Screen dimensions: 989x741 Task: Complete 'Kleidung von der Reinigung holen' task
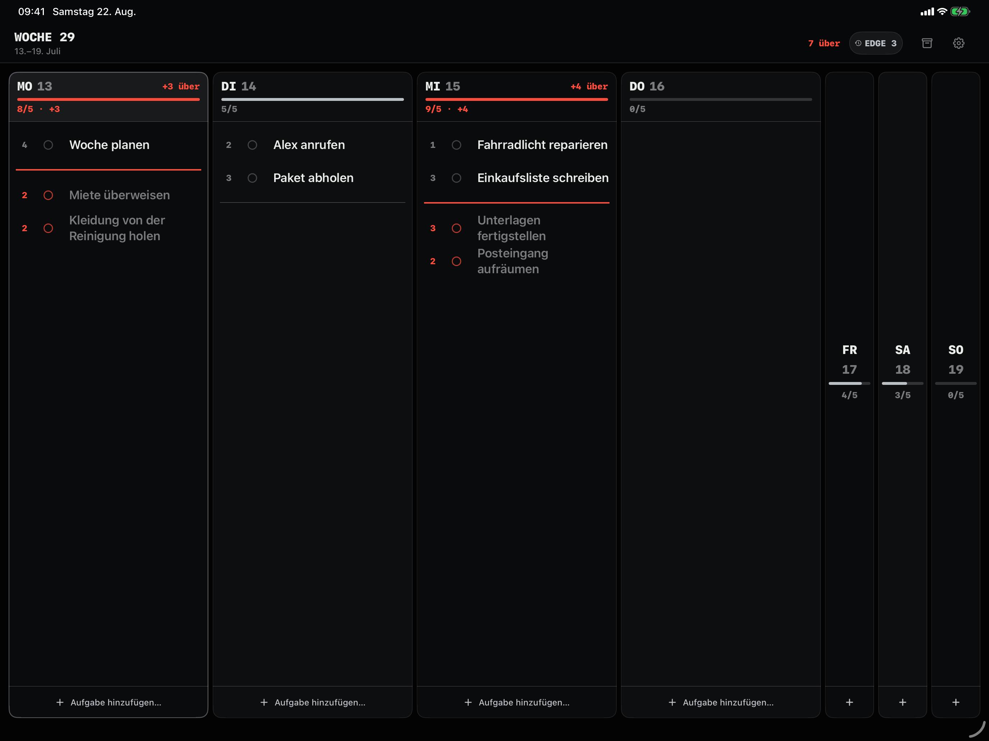click(x=48, y=228)
